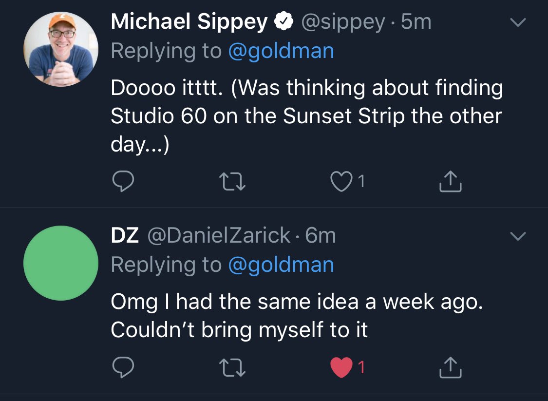Open Michael Sippey's profile photo

(x=61, y=49)
